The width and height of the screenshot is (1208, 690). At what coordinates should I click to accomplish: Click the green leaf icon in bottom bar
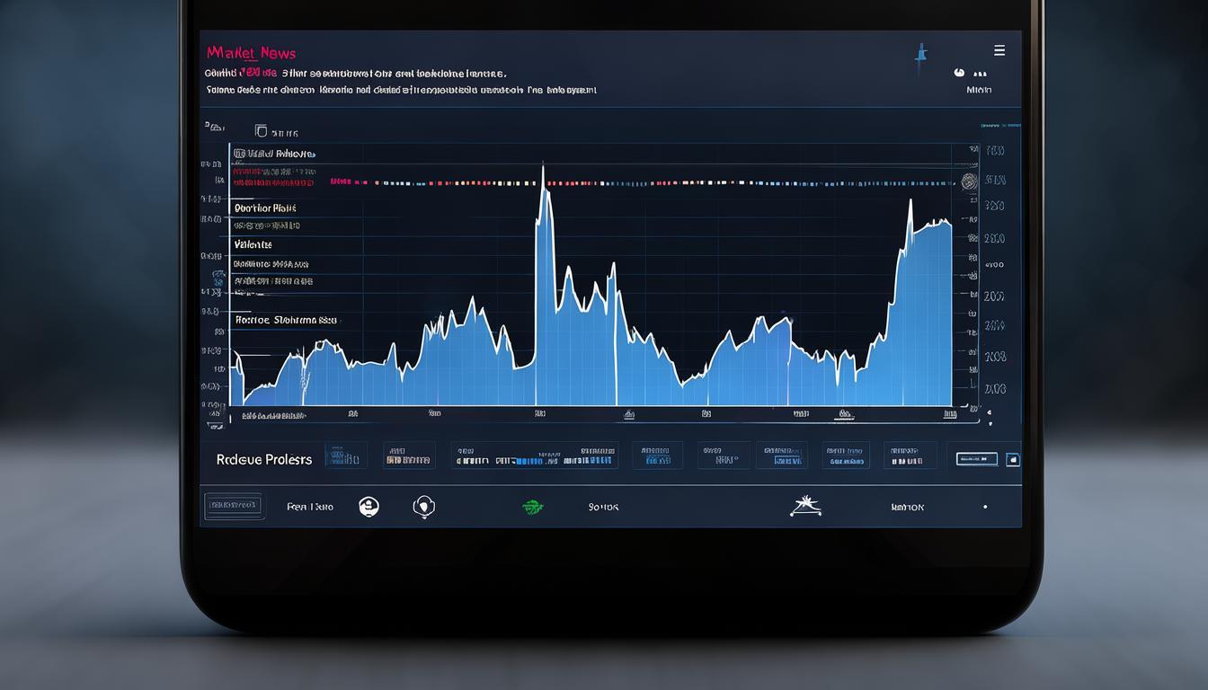[533, 508]
